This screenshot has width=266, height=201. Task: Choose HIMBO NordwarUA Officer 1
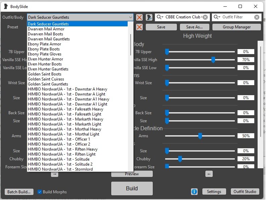tap(77, 140)
